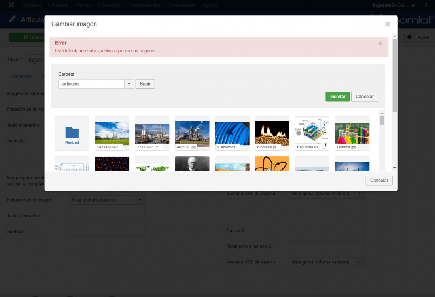Click the Enlace C input field
The image size is (435, 297).
[x=327, y=231]
